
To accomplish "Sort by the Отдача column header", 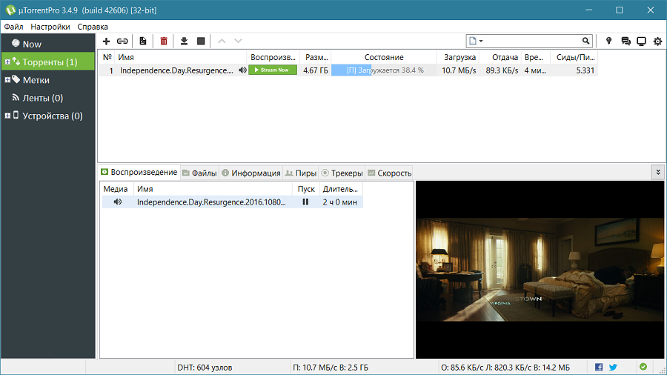I will click(x=500, y=57).
